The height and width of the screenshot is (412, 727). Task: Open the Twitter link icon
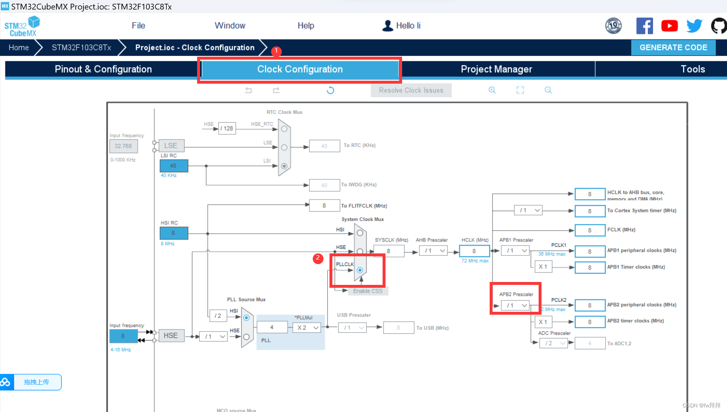click(x=694, y=26)
